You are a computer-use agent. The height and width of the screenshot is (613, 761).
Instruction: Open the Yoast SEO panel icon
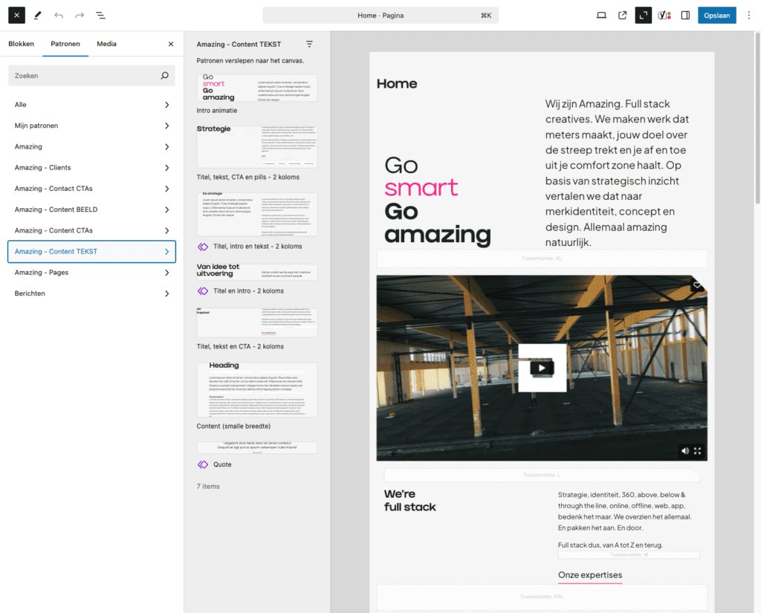coord(664,16)
